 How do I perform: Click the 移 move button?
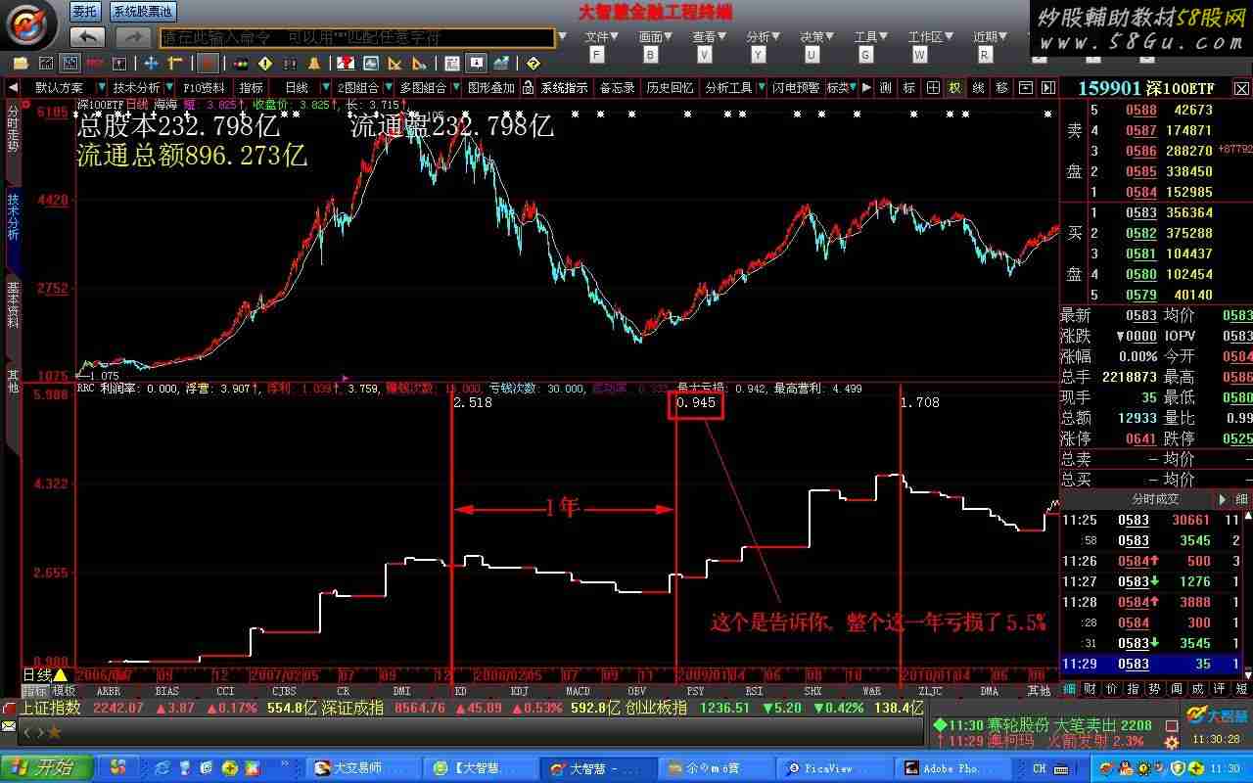(1001, 88)
